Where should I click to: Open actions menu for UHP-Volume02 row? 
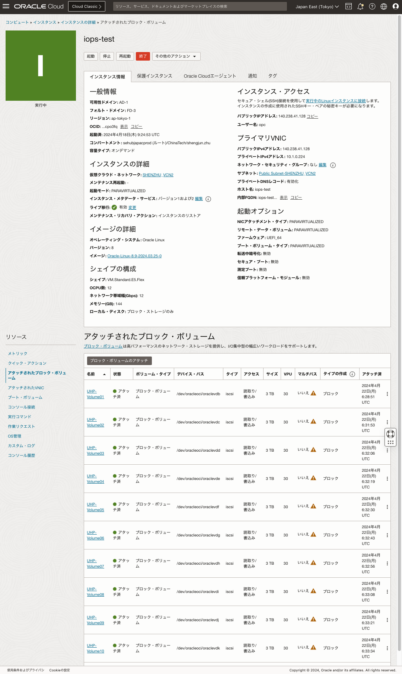tap(387, 422)
